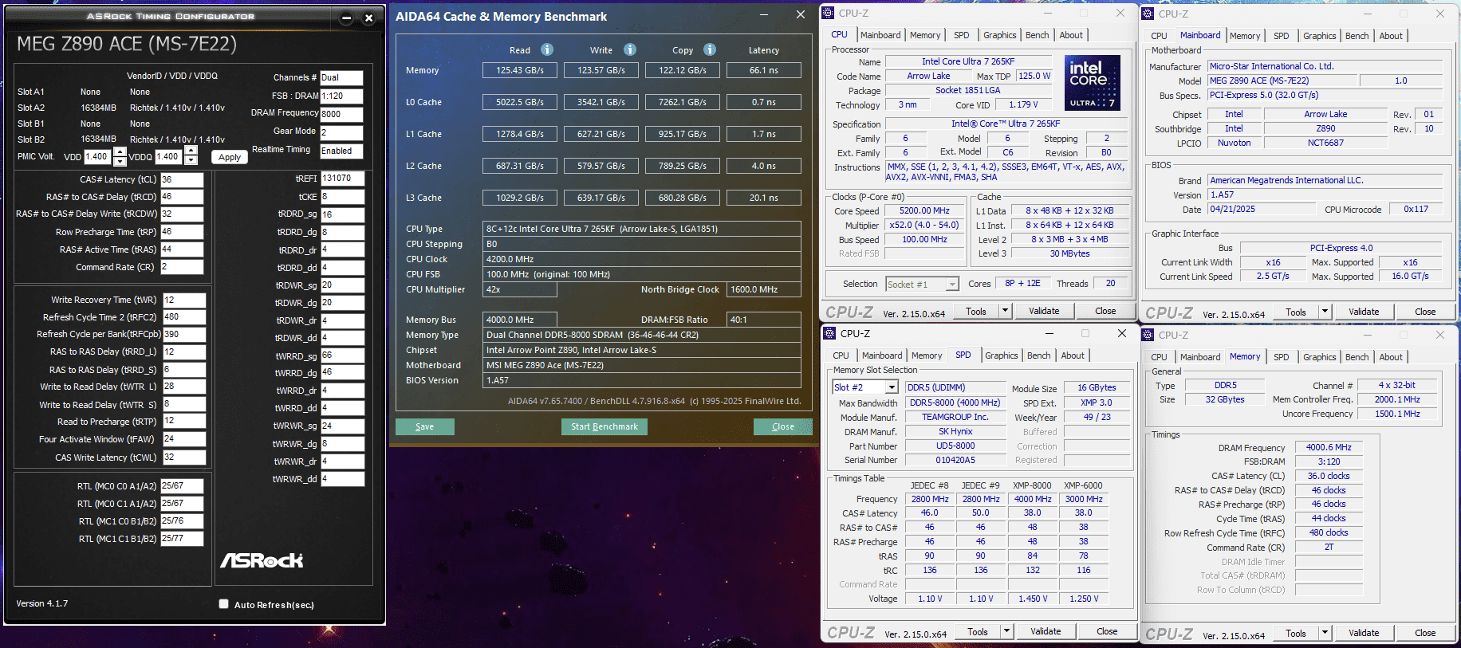This screenshot has height=648, width=1461.
Task: Click the Intel Core Ultra 7 logo
Action: tap(1093, 83)
